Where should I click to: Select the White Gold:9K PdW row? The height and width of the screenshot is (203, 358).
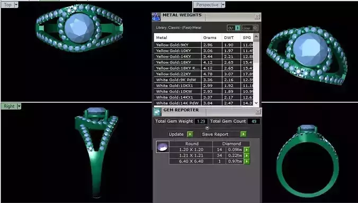point(204,80)
